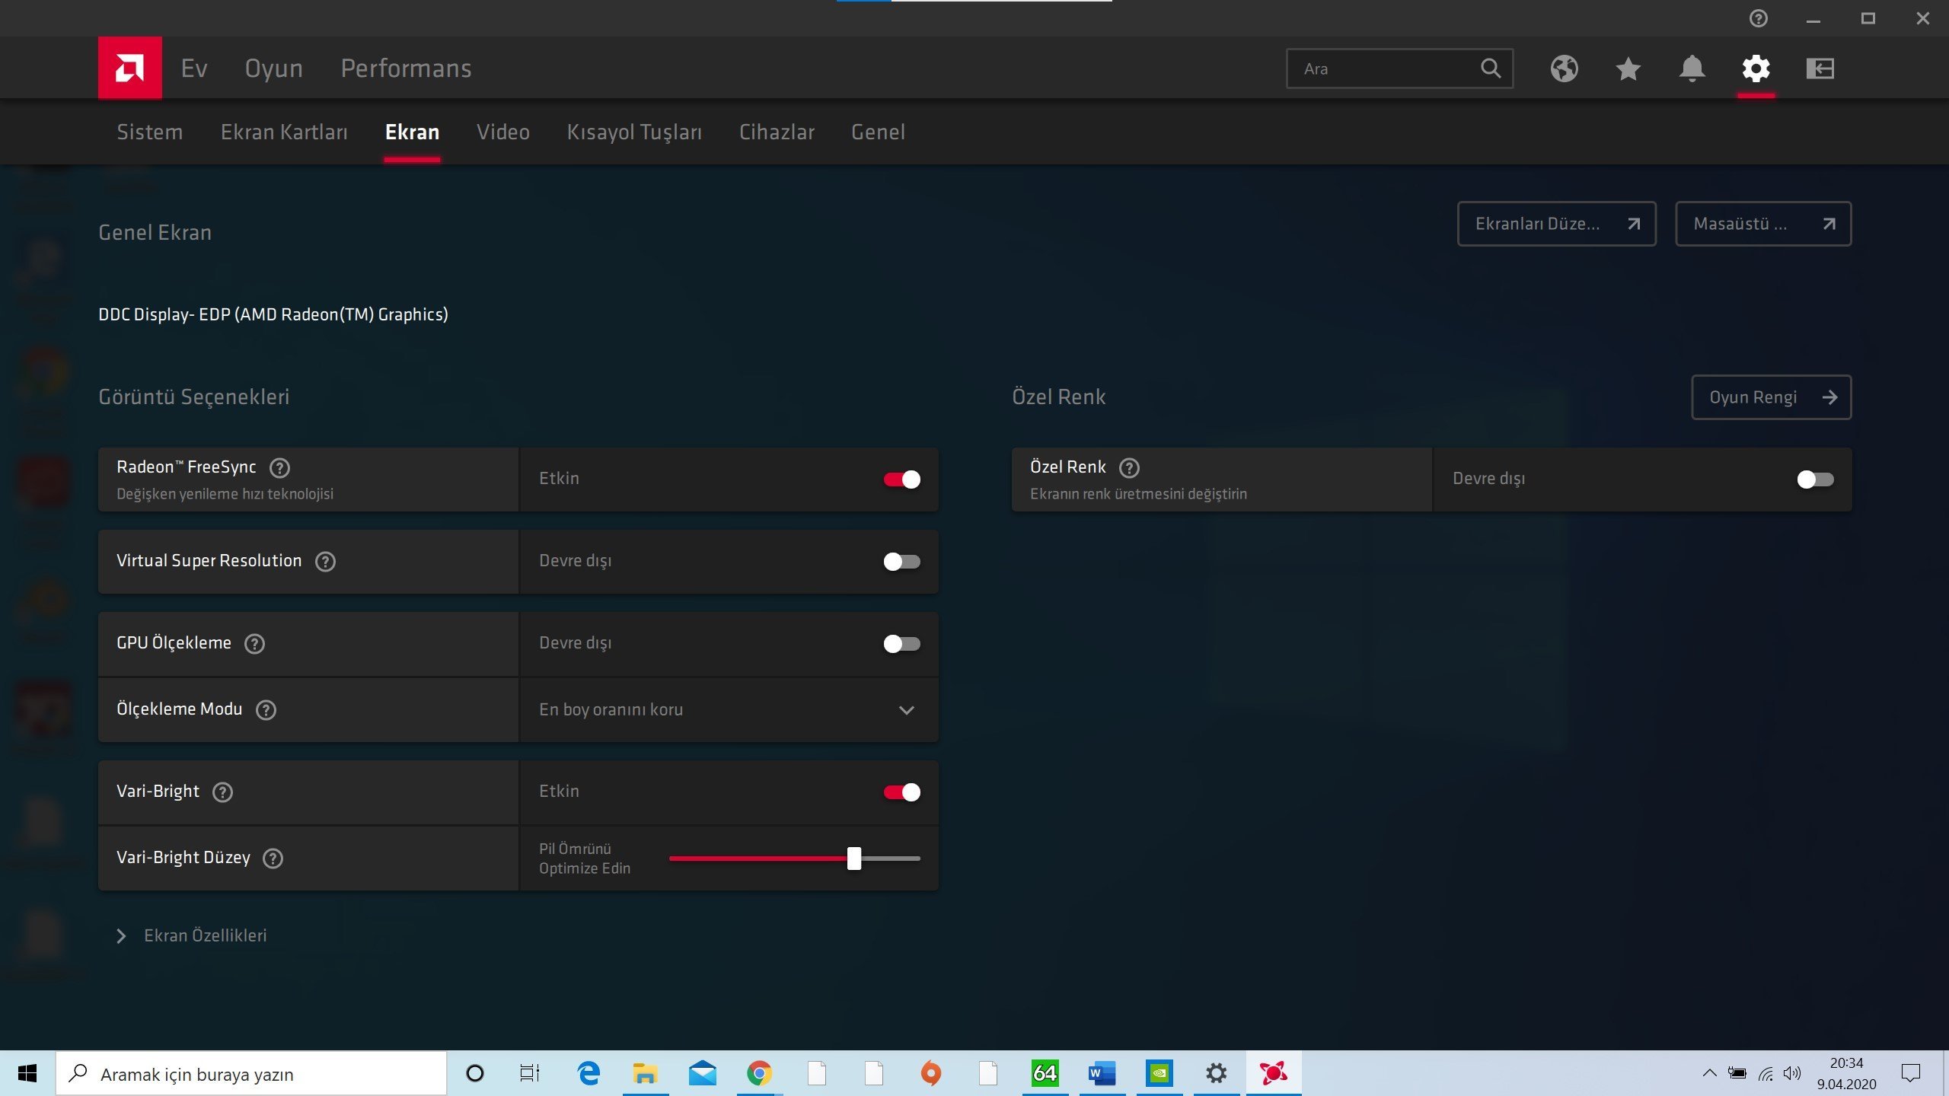Image resolution: width=1949 pixels, height=1096 pixels.
Task: Open favorites star icon
Action: (x=1628, y=68)
